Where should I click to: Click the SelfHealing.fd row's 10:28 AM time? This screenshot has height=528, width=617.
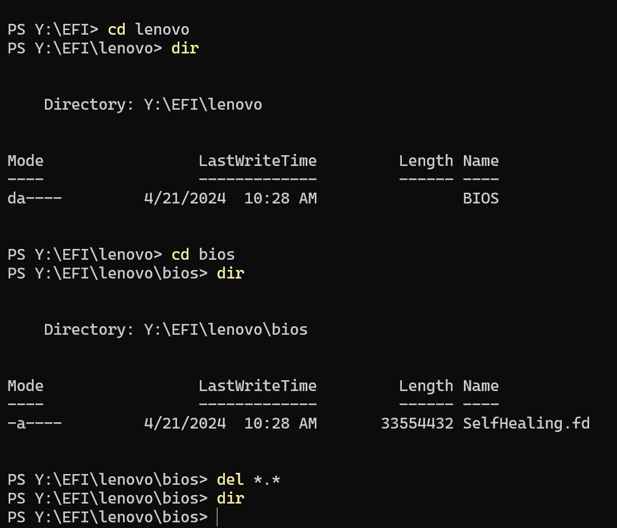click(280, 423)
